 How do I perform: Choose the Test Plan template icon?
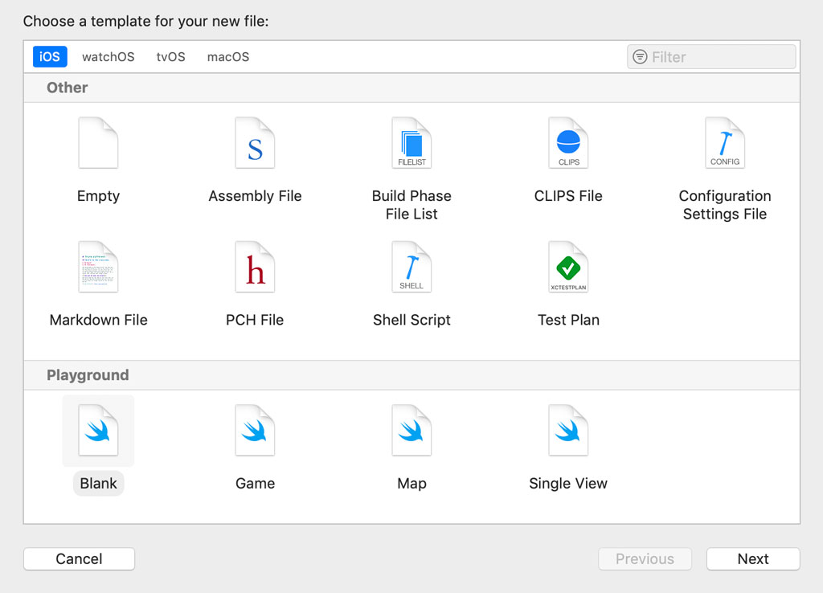coord(568,267)
